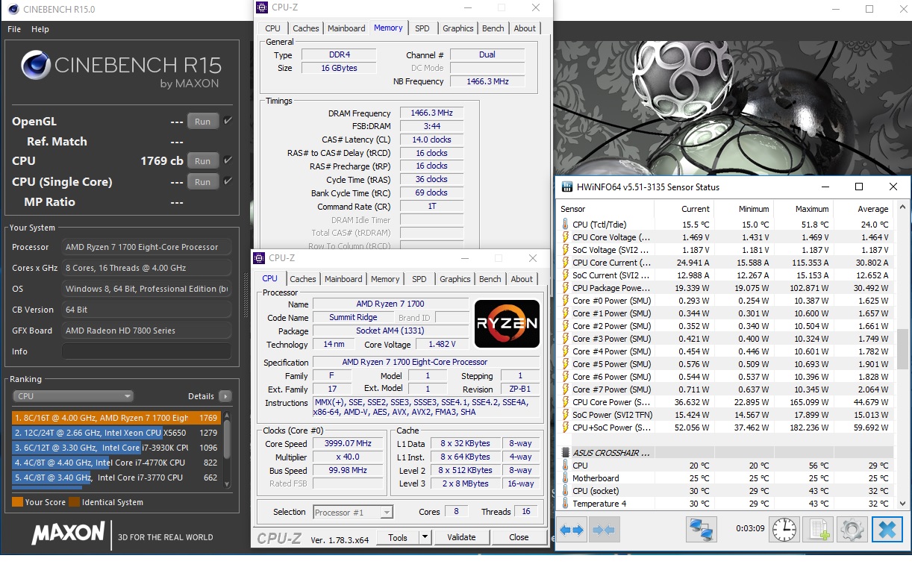Select ranking entry Intel Core i7-3930K
Image resolution: width=912 pixels, height=576 pixels.
[x=115, y=448]
